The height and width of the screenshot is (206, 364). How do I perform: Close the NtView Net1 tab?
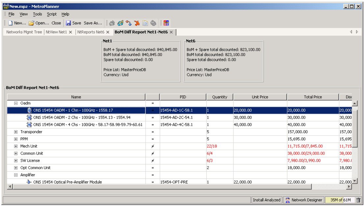[70, 32]
